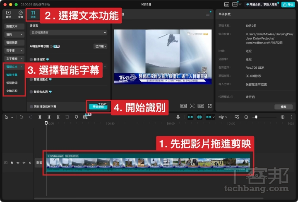Open the player panel hamburger menu
The height and width of the screenshot is (202, 298).
point(208,14)
